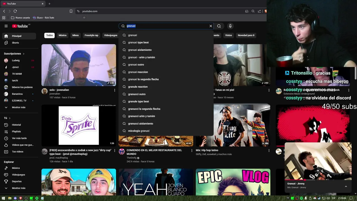Choose suggestion granucci outro
This screenshot has height=201, width=357.
(166, 94)
